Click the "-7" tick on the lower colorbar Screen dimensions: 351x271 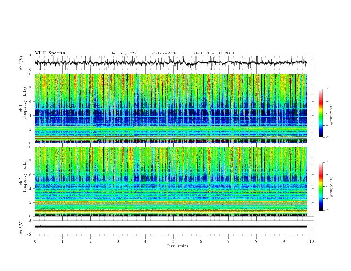(327, 211)
